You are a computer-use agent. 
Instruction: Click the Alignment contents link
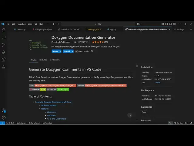click(x=52, y=112)
